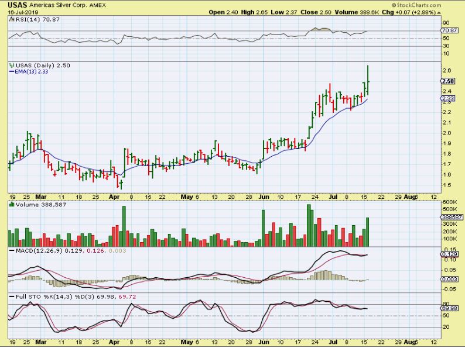465x348 pixels.
Task: Click the 90 level on RSI axis
Action: pyautogui.click(x=446, y=23)
